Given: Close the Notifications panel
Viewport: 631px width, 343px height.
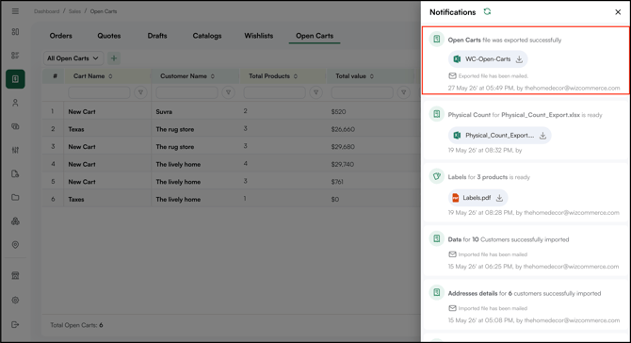Looking at the screenshot, I should click(x=618, y=12).
